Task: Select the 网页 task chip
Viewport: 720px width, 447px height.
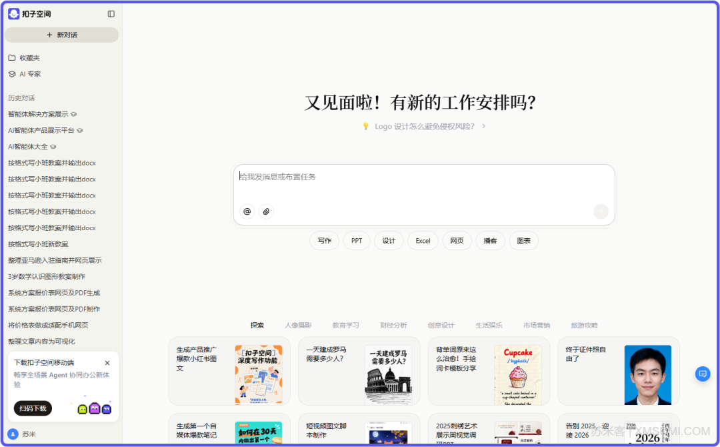Action: [457, 241]
